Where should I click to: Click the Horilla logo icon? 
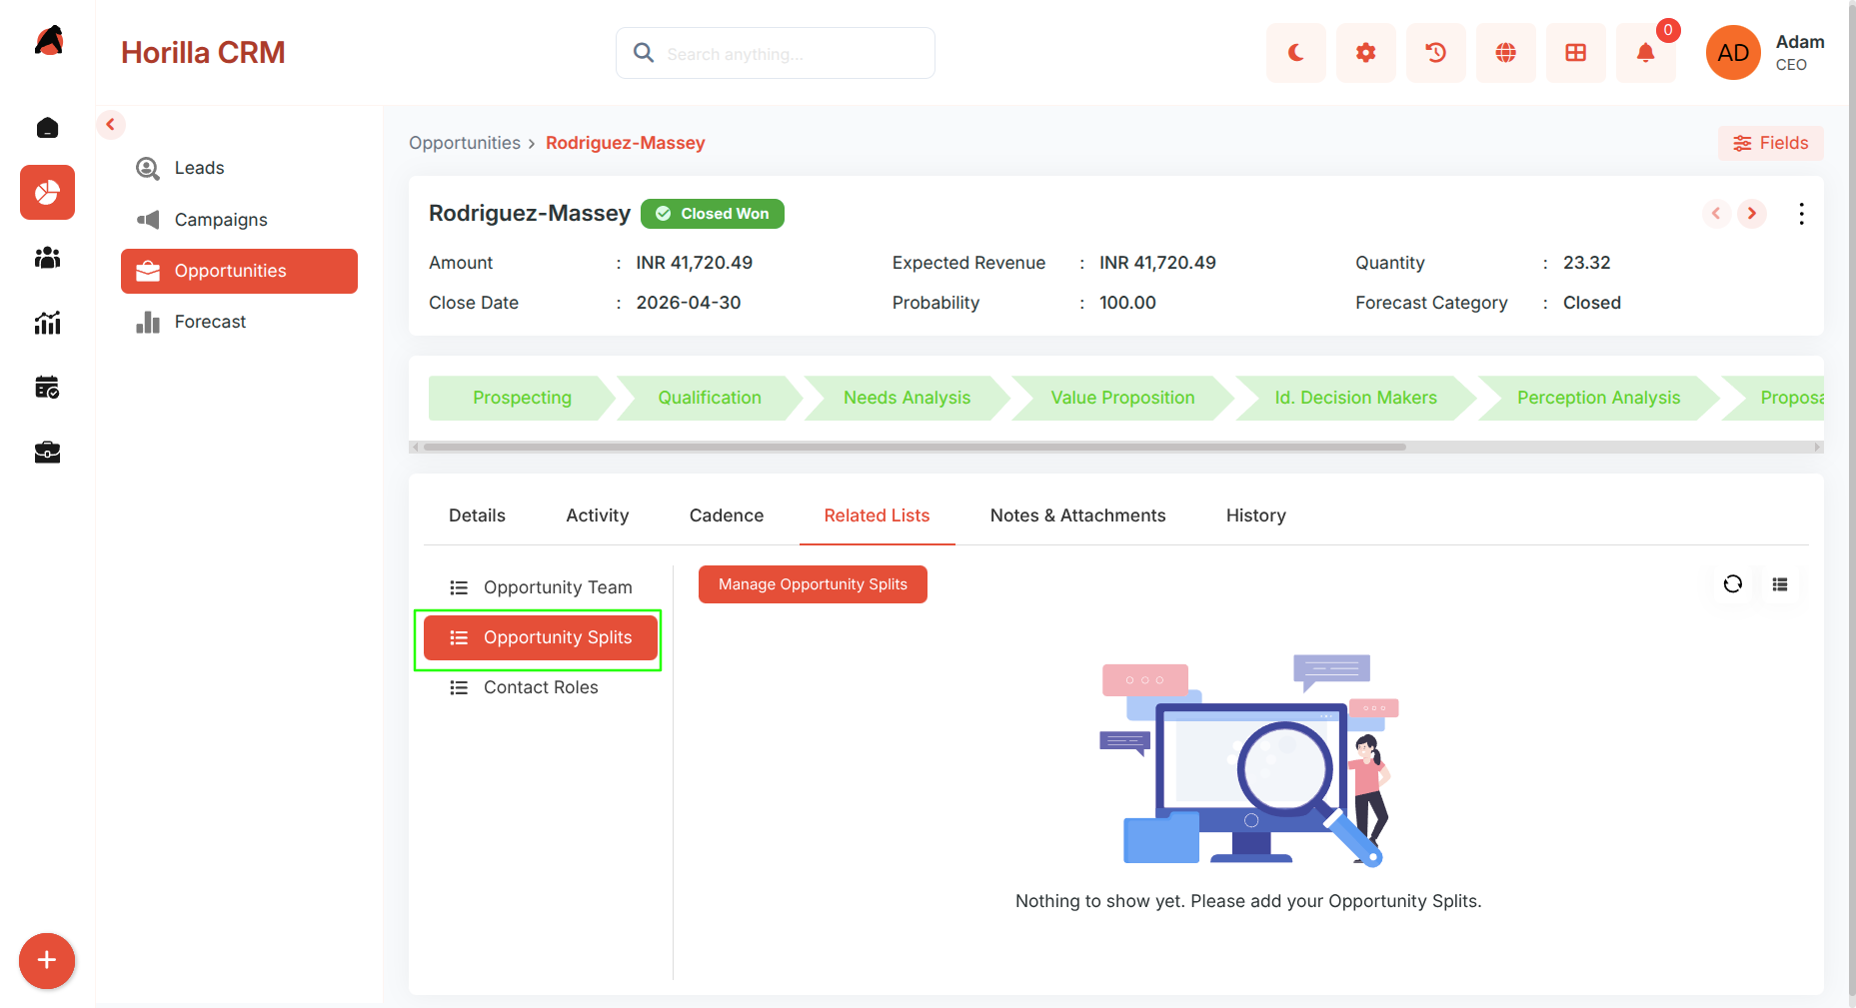point(48,41)
